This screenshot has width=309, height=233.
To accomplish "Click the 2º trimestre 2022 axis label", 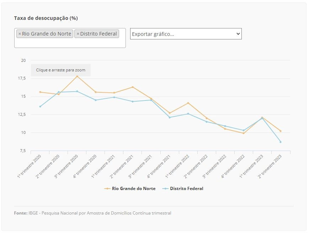I will [196, 167].
